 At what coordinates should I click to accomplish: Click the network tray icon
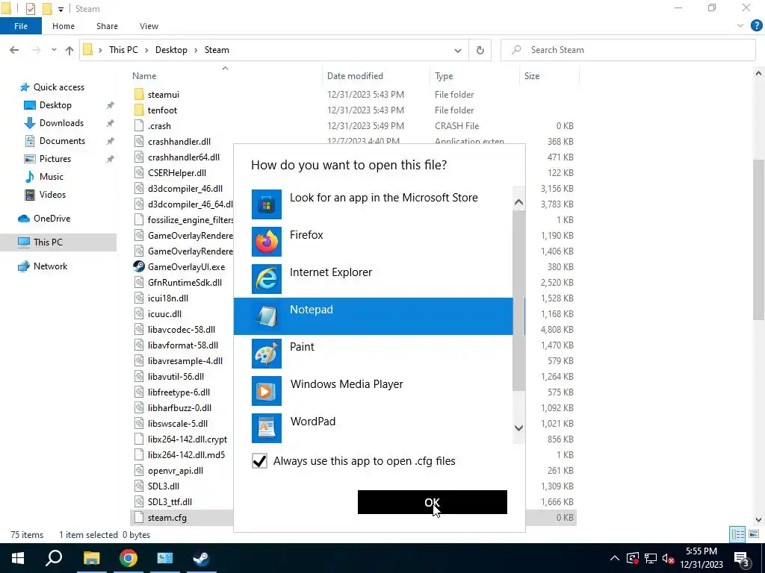click(651, 558)
